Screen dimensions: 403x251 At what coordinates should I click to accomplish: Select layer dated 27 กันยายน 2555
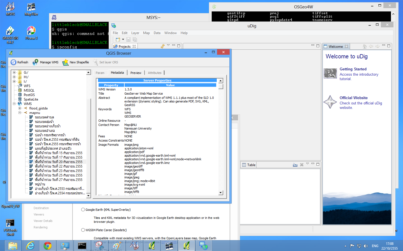click(59, 180)
